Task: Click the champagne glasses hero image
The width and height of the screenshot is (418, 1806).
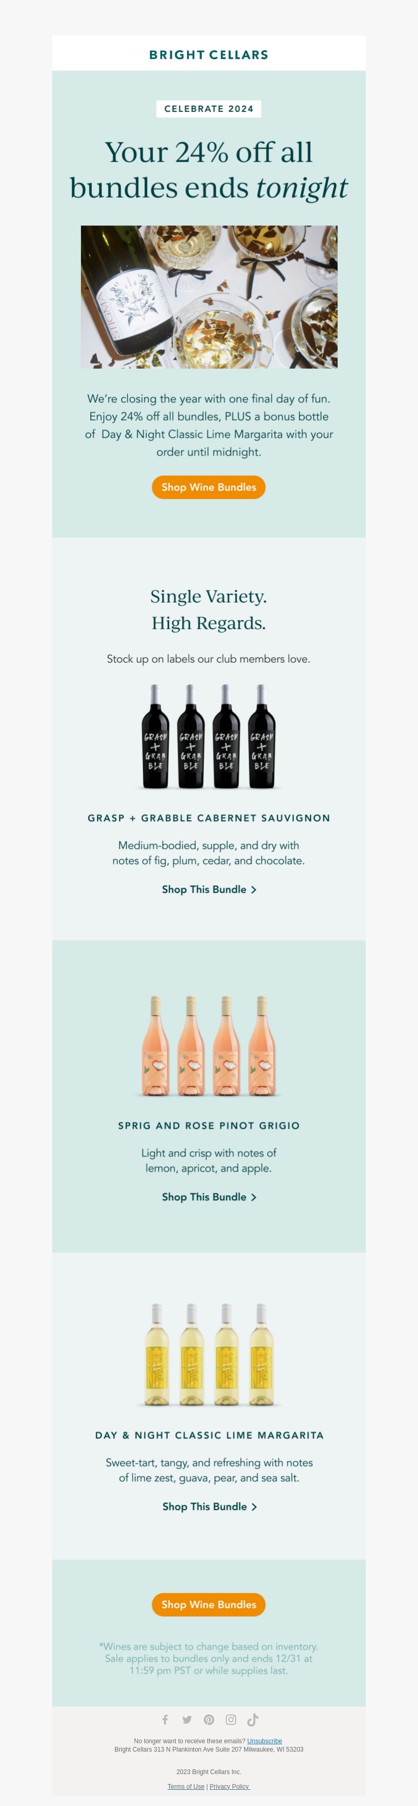Action: tap(208, 297)
